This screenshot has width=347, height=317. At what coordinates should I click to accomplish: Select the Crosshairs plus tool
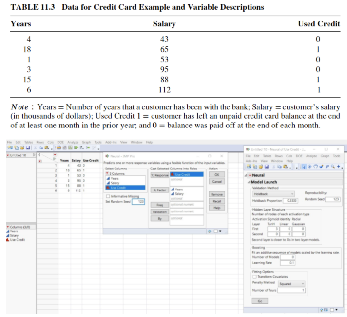point(339,167)
